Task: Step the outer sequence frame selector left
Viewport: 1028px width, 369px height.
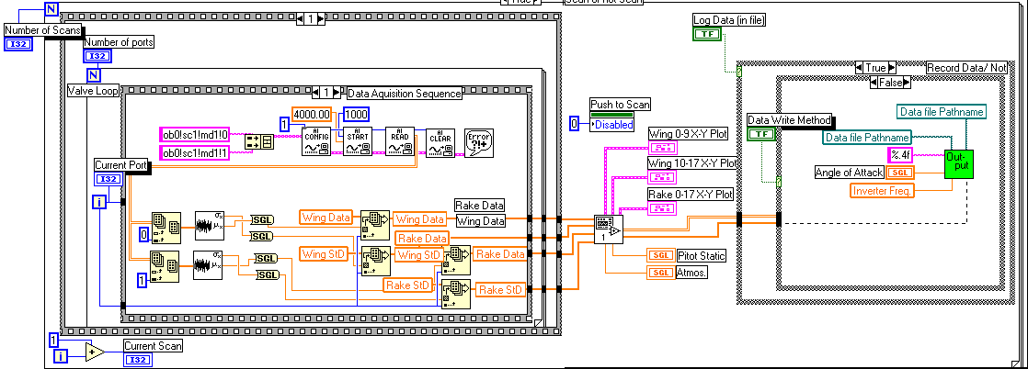Action: (300, 19)
